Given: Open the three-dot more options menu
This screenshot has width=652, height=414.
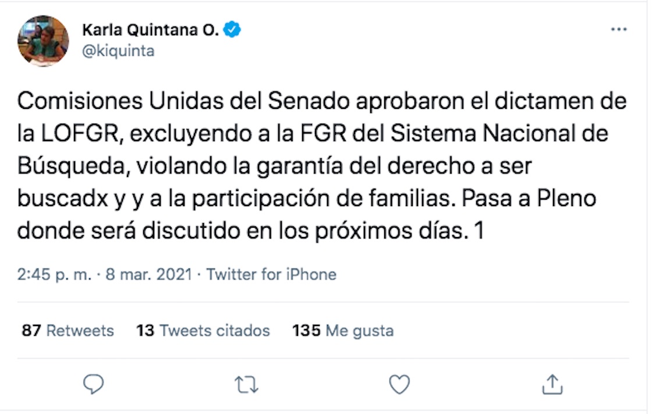Looking at the screenshot, I should (618, 30).
